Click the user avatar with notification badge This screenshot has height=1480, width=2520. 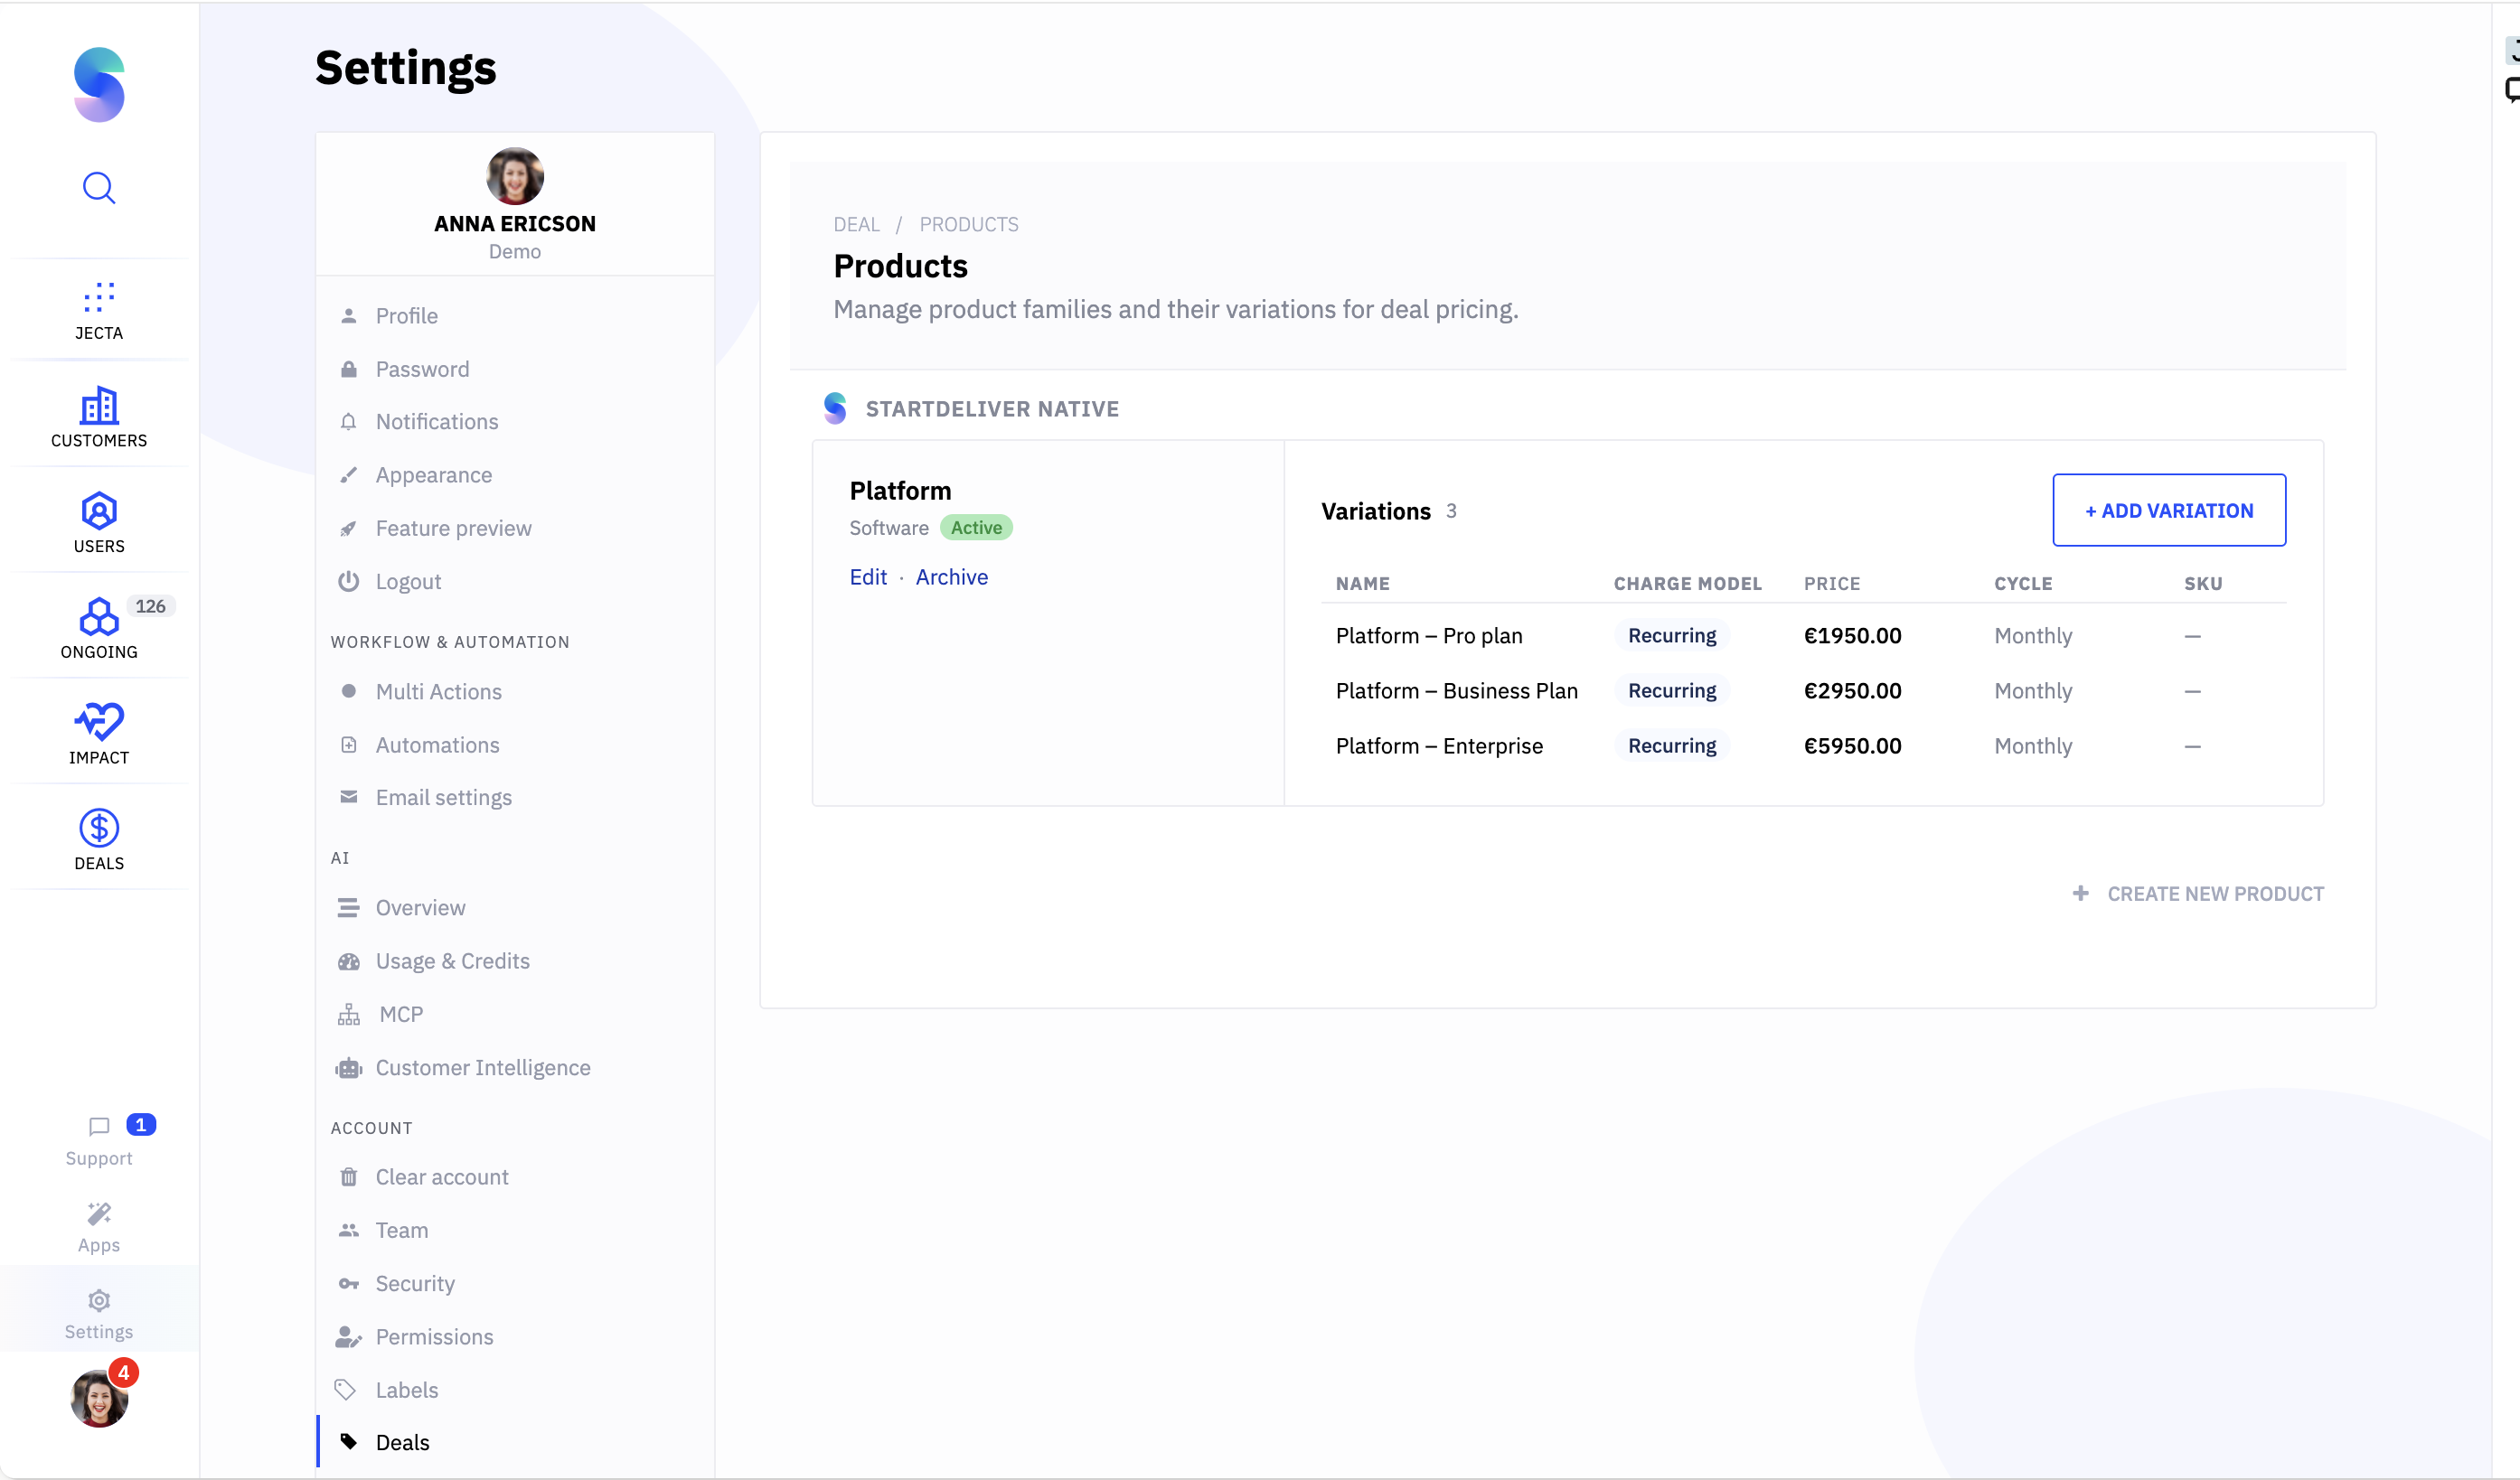coord(99,1398)
